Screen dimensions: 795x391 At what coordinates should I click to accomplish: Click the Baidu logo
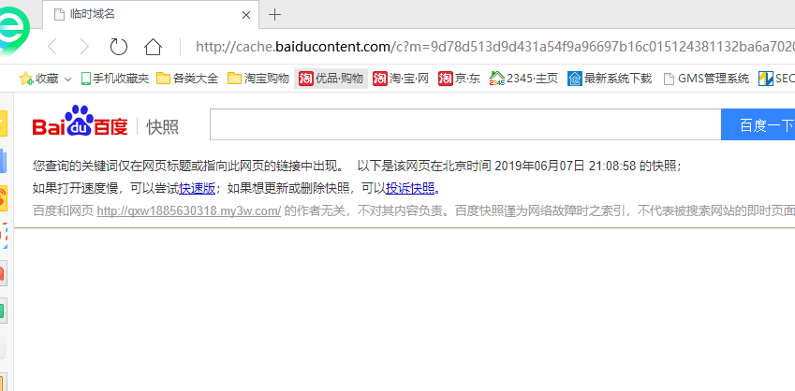click(81, 122)
